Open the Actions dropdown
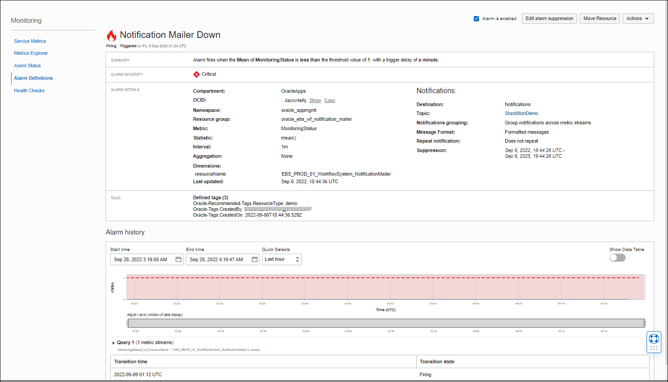Image resolution: width=668 pixels, height=382 pixels. click(x=638, y=18)
